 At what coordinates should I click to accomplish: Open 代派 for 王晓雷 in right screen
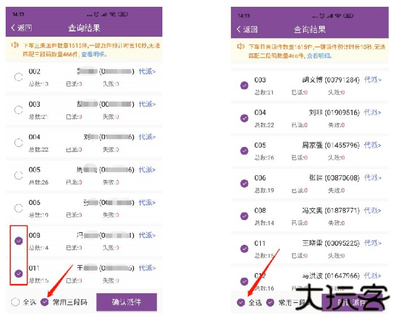coord(372,243)
